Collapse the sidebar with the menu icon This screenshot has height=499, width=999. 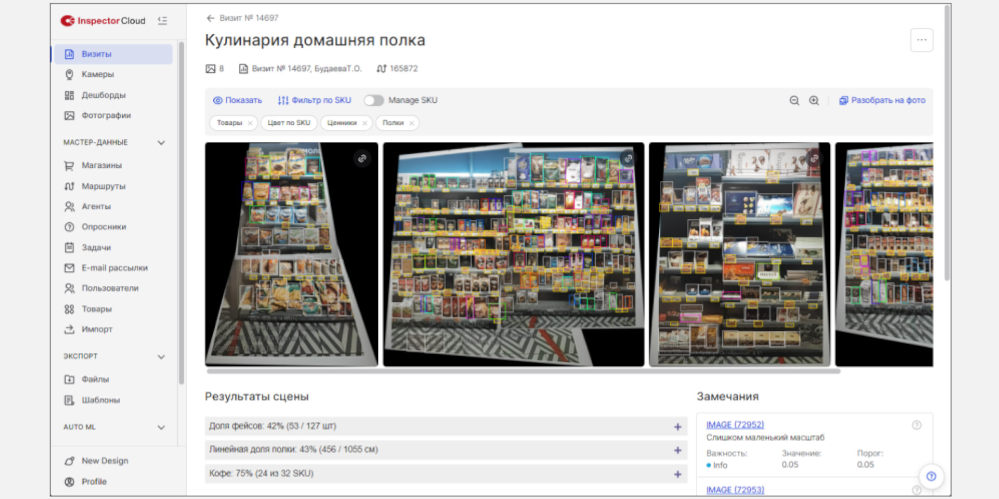click(162, 21)
